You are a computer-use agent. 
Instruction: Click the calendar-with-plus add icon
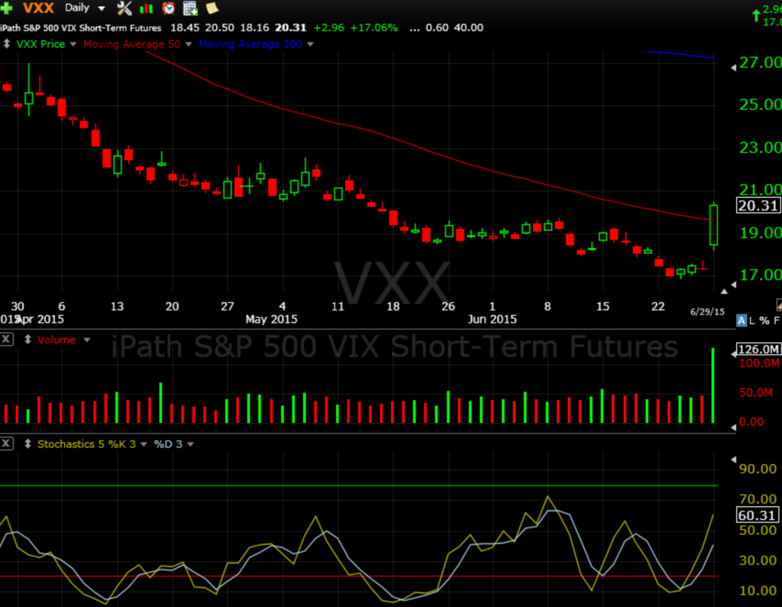[190, 8]
